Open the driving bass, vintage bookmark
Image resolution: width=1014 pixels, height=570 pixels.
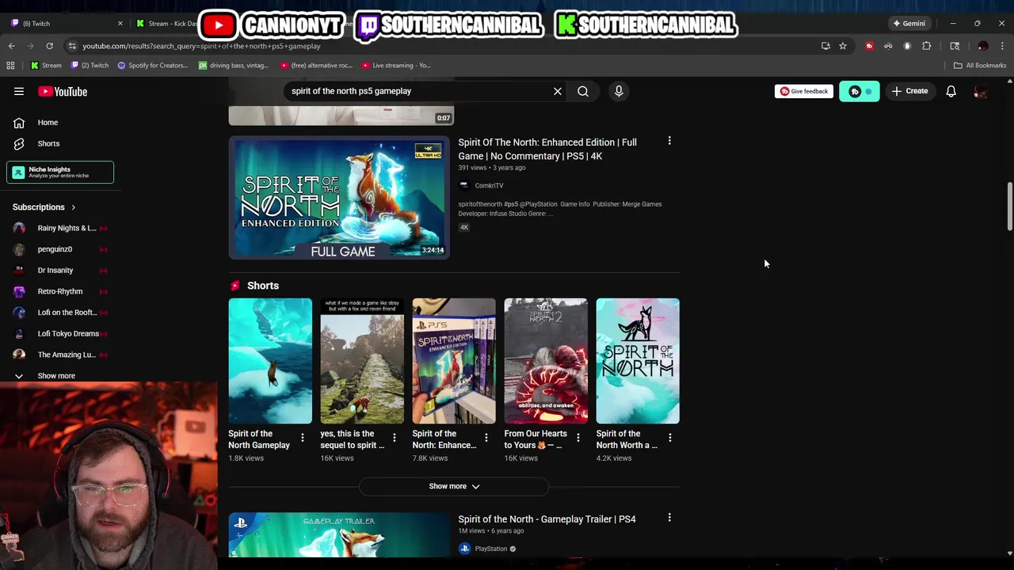coord(234,66)
